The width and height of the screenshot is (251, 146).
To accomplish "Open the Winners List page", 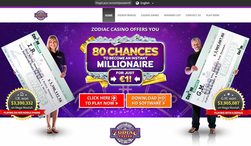I will point(172,15).
